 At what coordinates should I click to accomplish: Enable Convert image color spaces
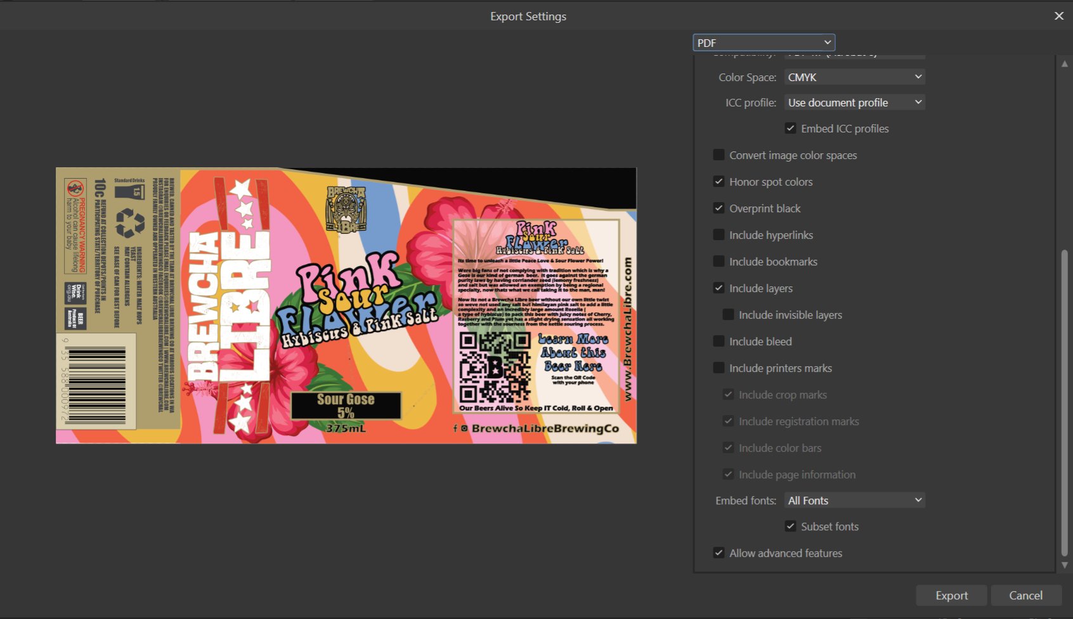719,155
